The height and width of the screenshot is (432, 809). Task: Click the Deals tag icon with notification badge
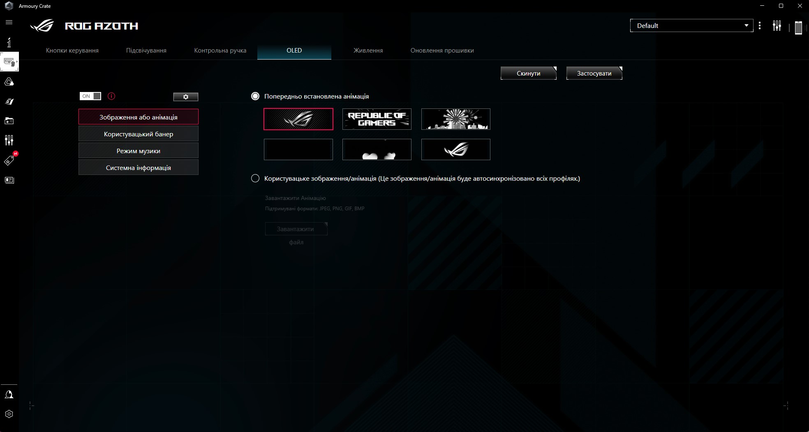[9, 161]
